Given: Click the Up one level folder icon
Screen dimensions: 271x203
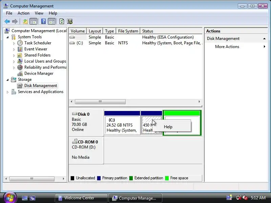Looking at the screenshot, I should tap(25, 22).
